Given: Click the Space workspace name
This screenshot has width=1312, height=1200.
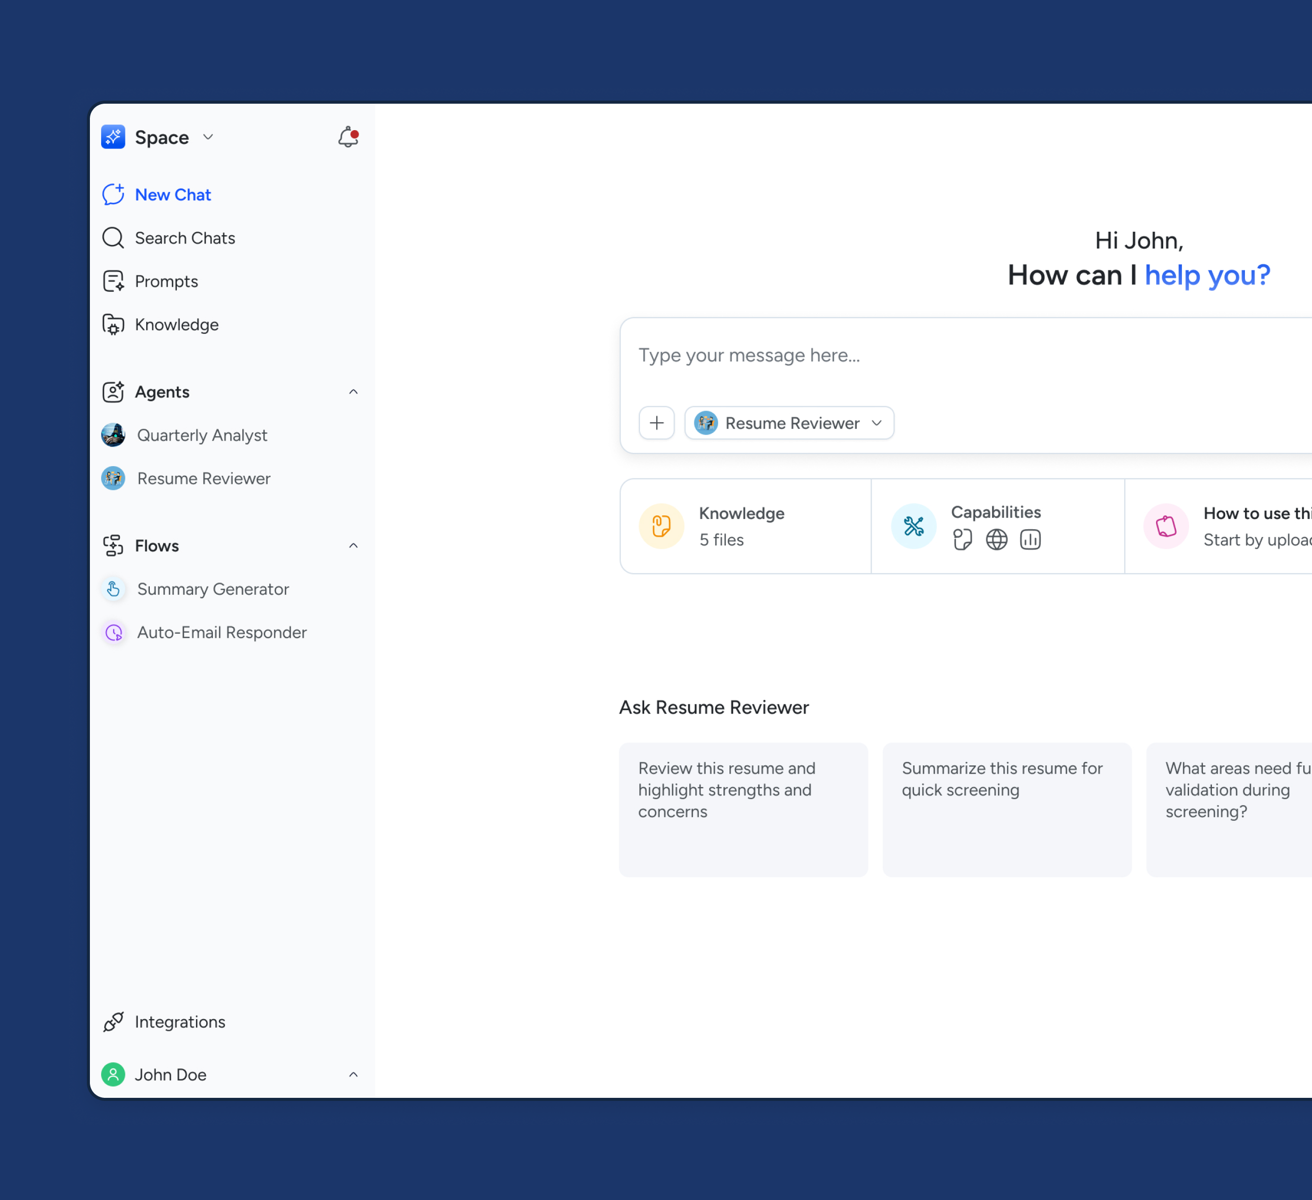Looking at the screenshot, I should tap(162, 137).
